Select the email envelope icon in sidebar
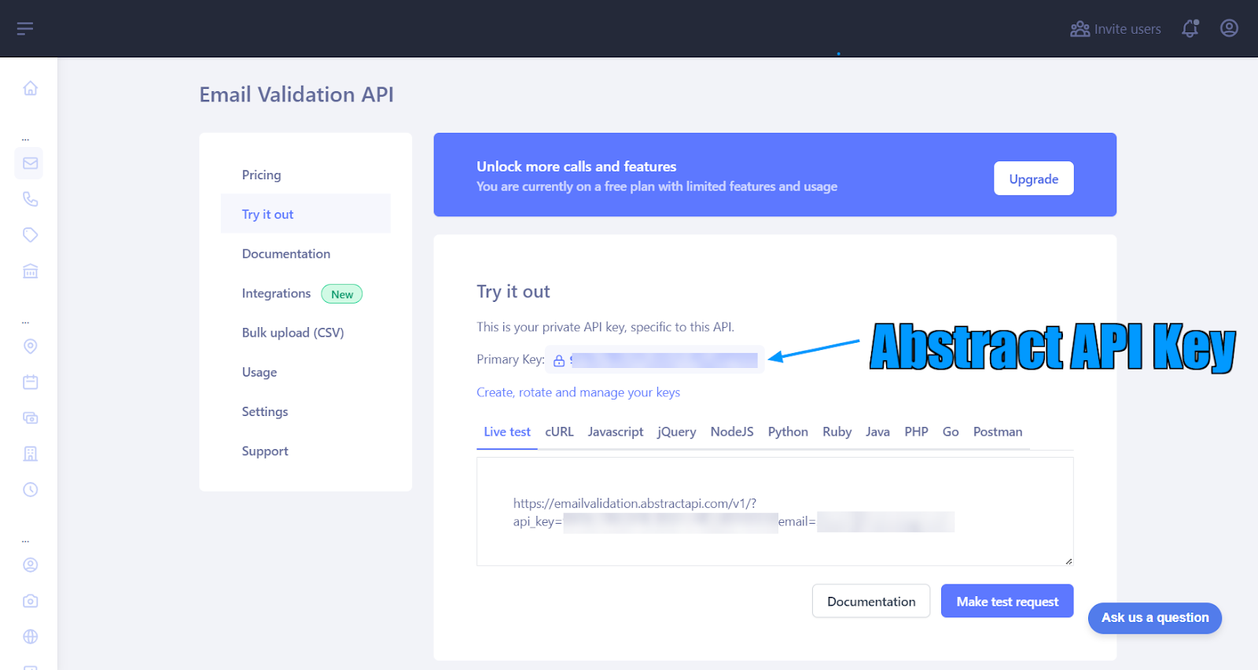The height and width of the screenshot is (670, 1258). tap(31, 163)
